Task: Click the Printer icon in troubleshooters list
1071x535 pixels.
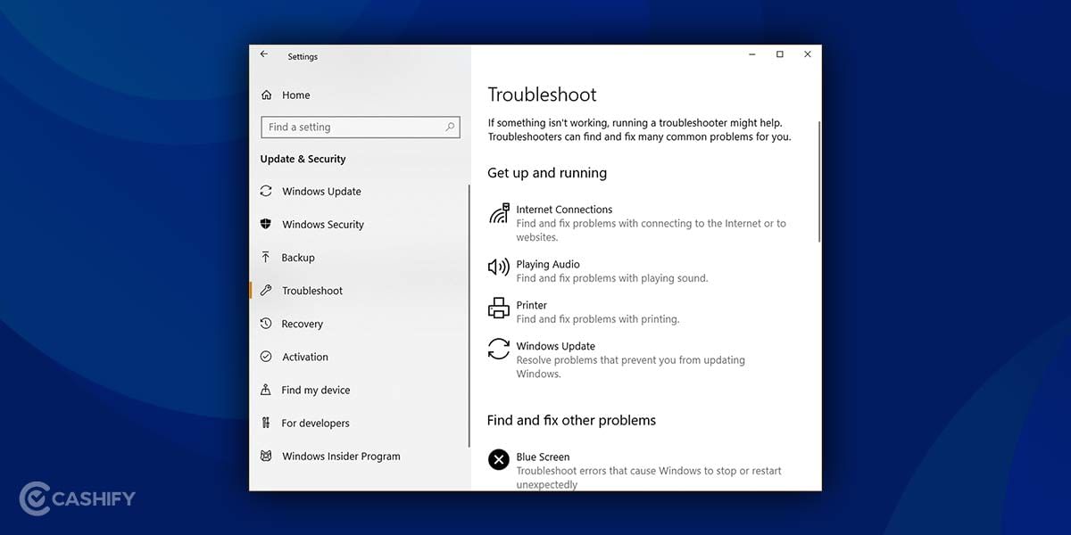Action: click(x=498, y=308)
